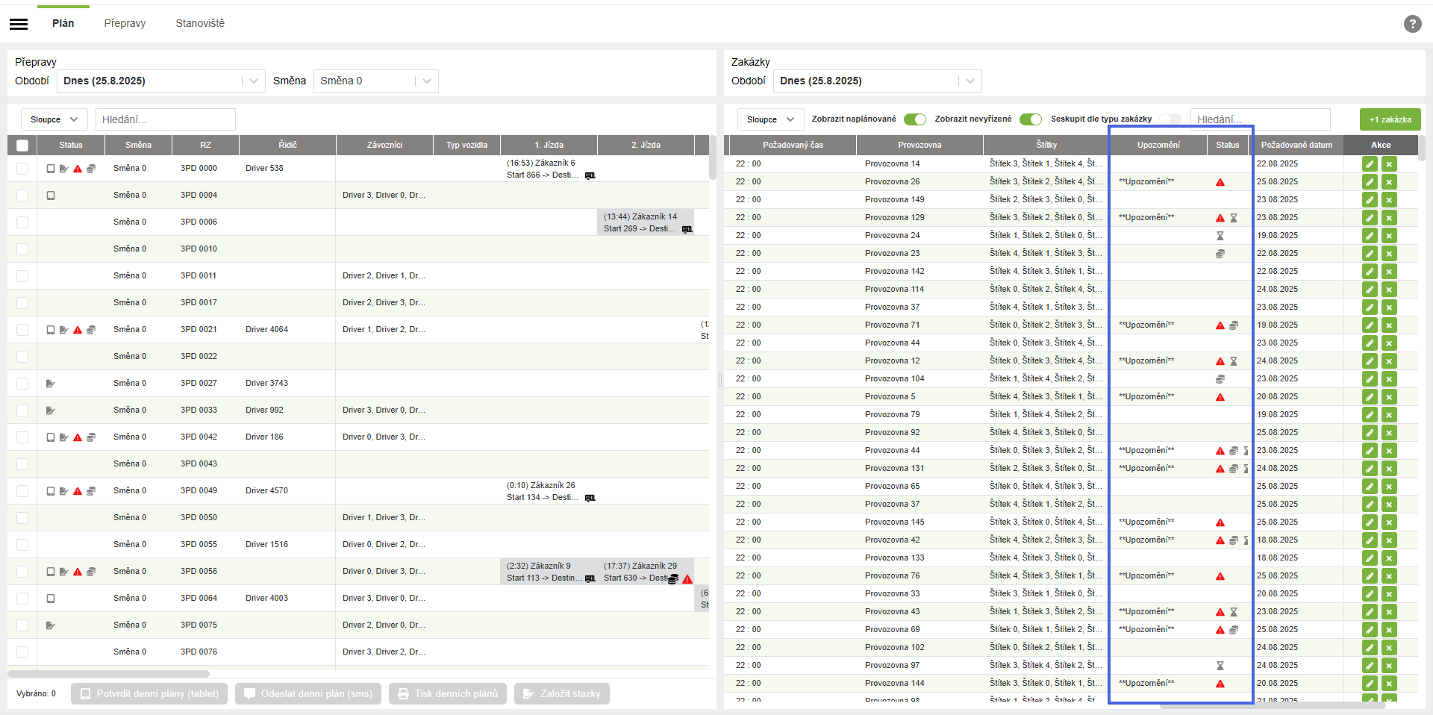1433x715 pixels.
Task: Enable Seskupit dle typu zakázky switch
Action: pyautogui.click(x=1170, y=119)
